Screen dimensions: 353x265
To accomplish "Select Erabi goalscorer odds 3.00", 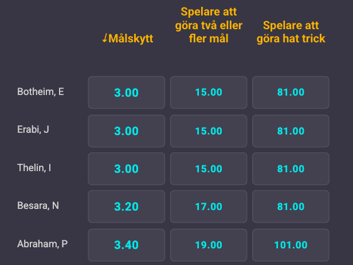I will click(127, 130).
